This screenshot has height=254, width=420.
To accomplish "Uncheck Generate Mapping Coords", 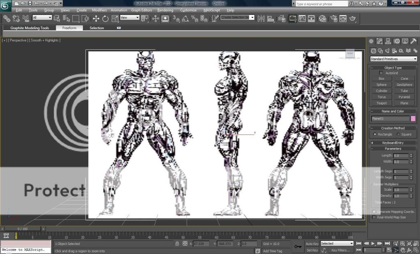I will pyautogui.click(x=374, y=212).
